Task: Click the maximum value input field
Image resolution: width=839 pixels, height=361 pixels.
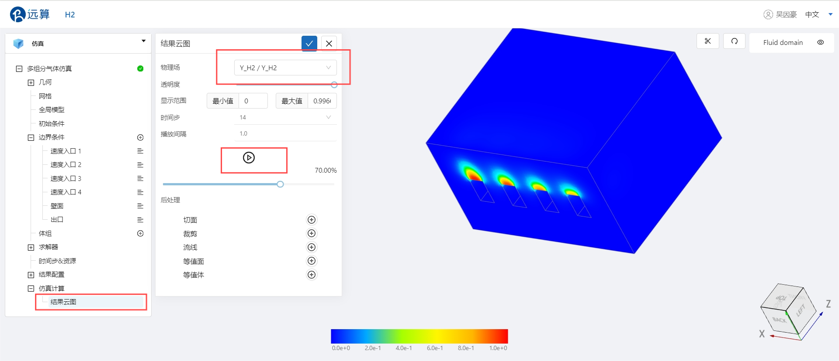Action: point(322,101)
